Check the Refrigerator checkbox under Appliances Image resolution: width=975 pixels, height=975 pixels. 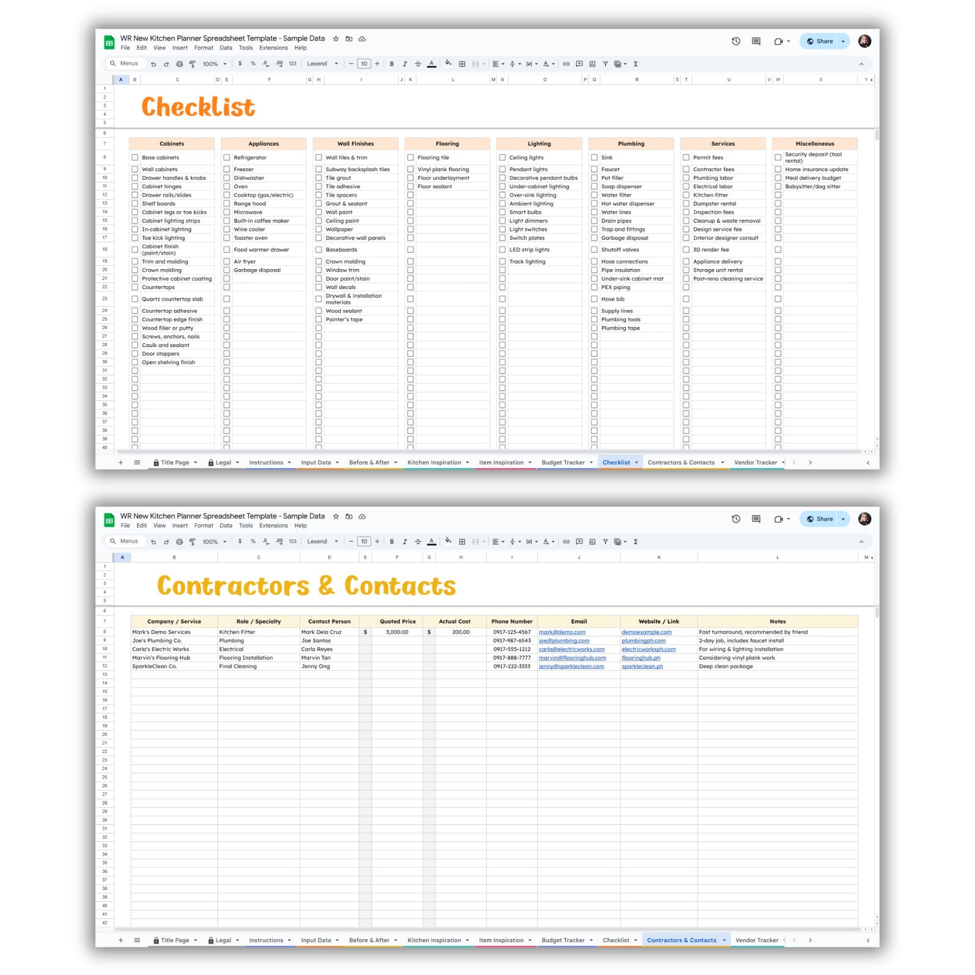click(226, 157)
